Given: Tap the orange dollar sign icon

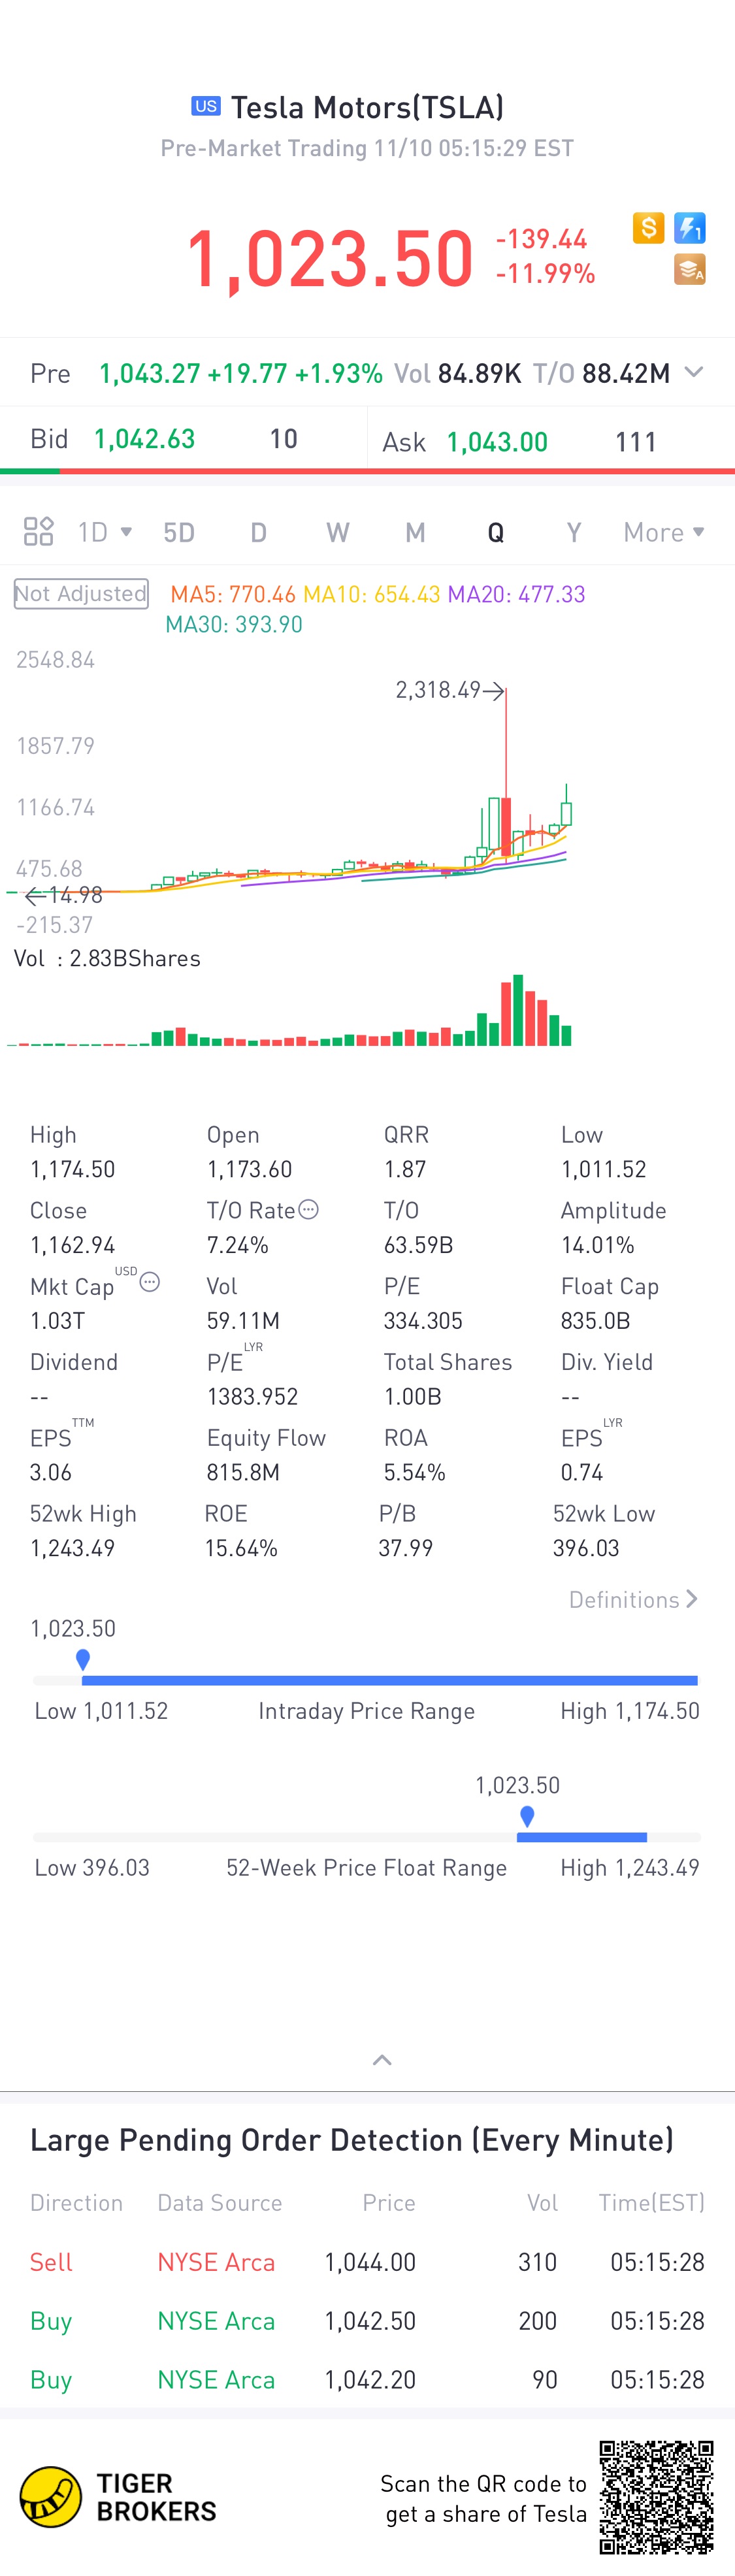Looking at the screenshot, I should pyautogui.click(x=648, y=228).
